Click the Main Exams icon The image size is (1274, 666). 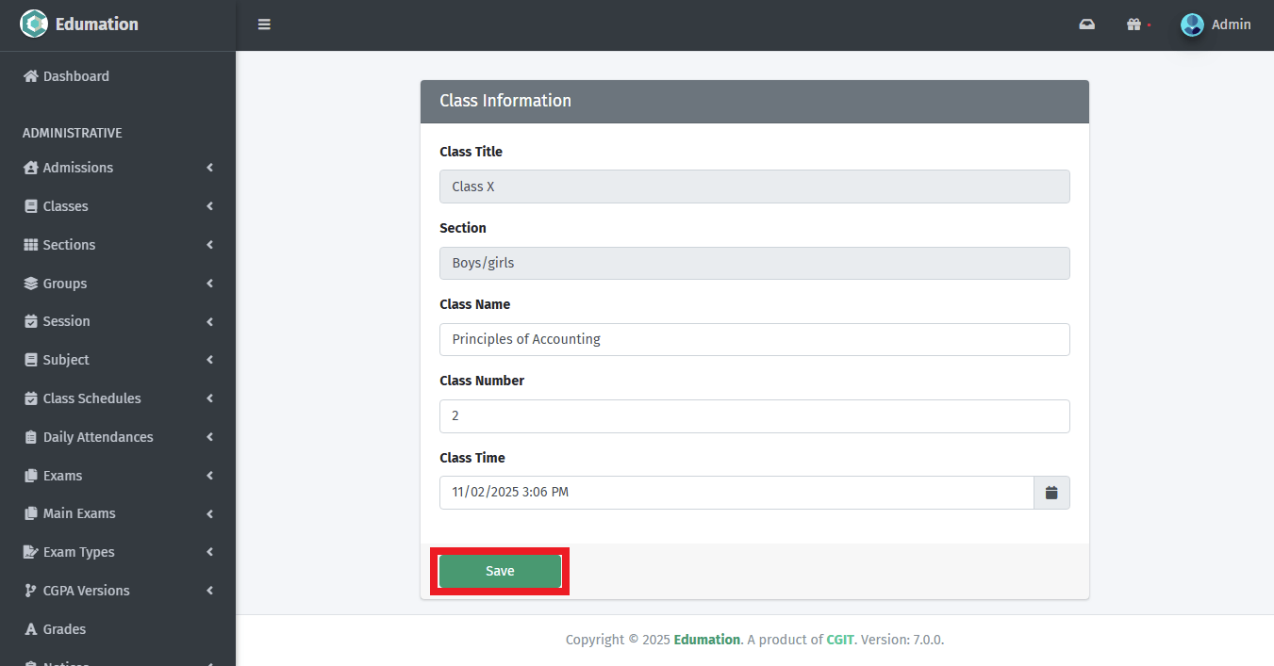(31, 513)
